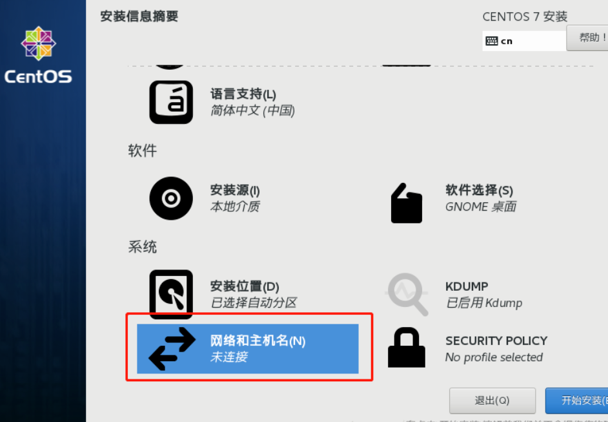Click the CentOS logo in sidebar

click(38, 55)
